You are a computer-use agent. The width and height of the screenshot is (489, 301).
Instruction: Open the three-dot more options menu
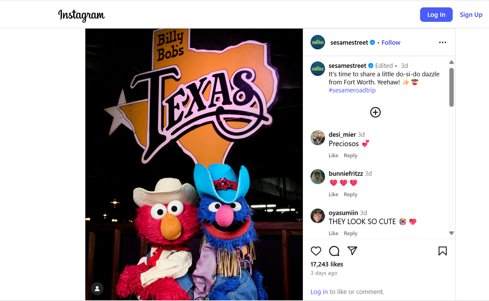(442, 42)
